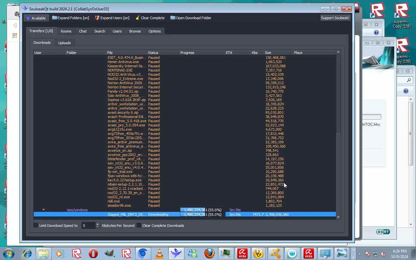
Task: Tick Clear Complete Downloads checkbox
Action: (x=139, y=226)
